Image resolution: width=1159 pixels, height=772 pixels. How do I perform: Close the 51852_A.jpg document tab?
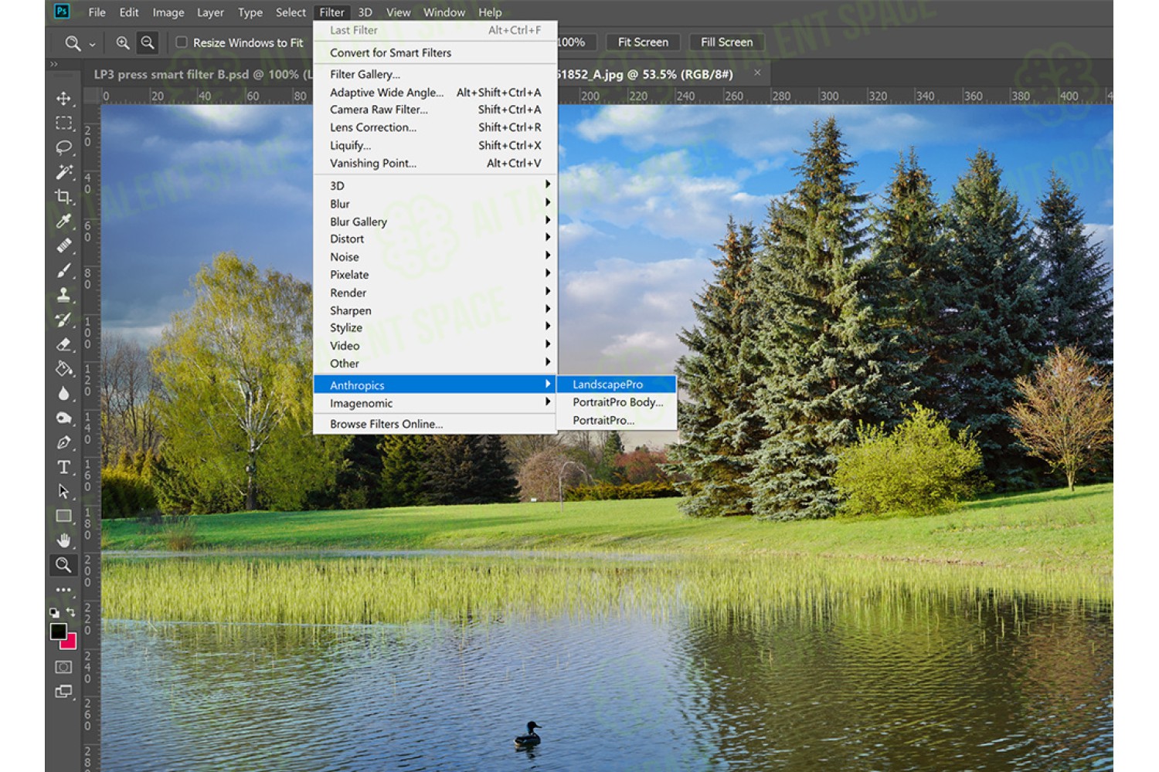[757, 73]
